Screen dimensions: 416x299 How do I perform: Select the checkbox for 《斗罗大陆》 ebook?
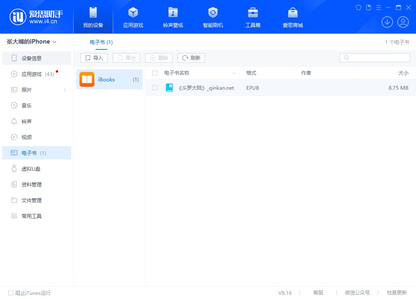coord(155,88)
